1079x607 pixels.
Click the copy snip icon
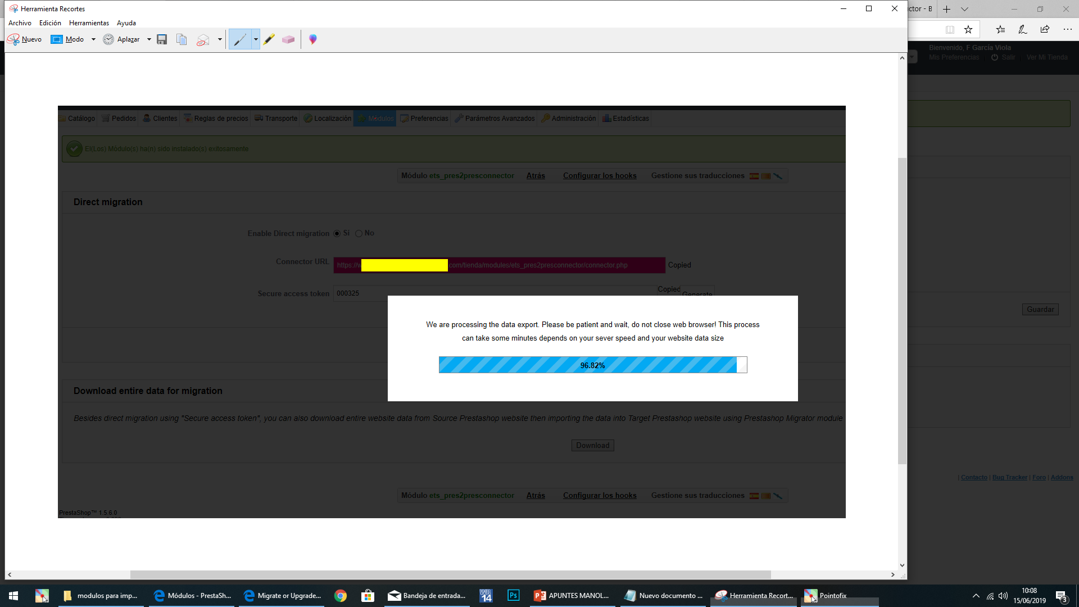point(182,39)
